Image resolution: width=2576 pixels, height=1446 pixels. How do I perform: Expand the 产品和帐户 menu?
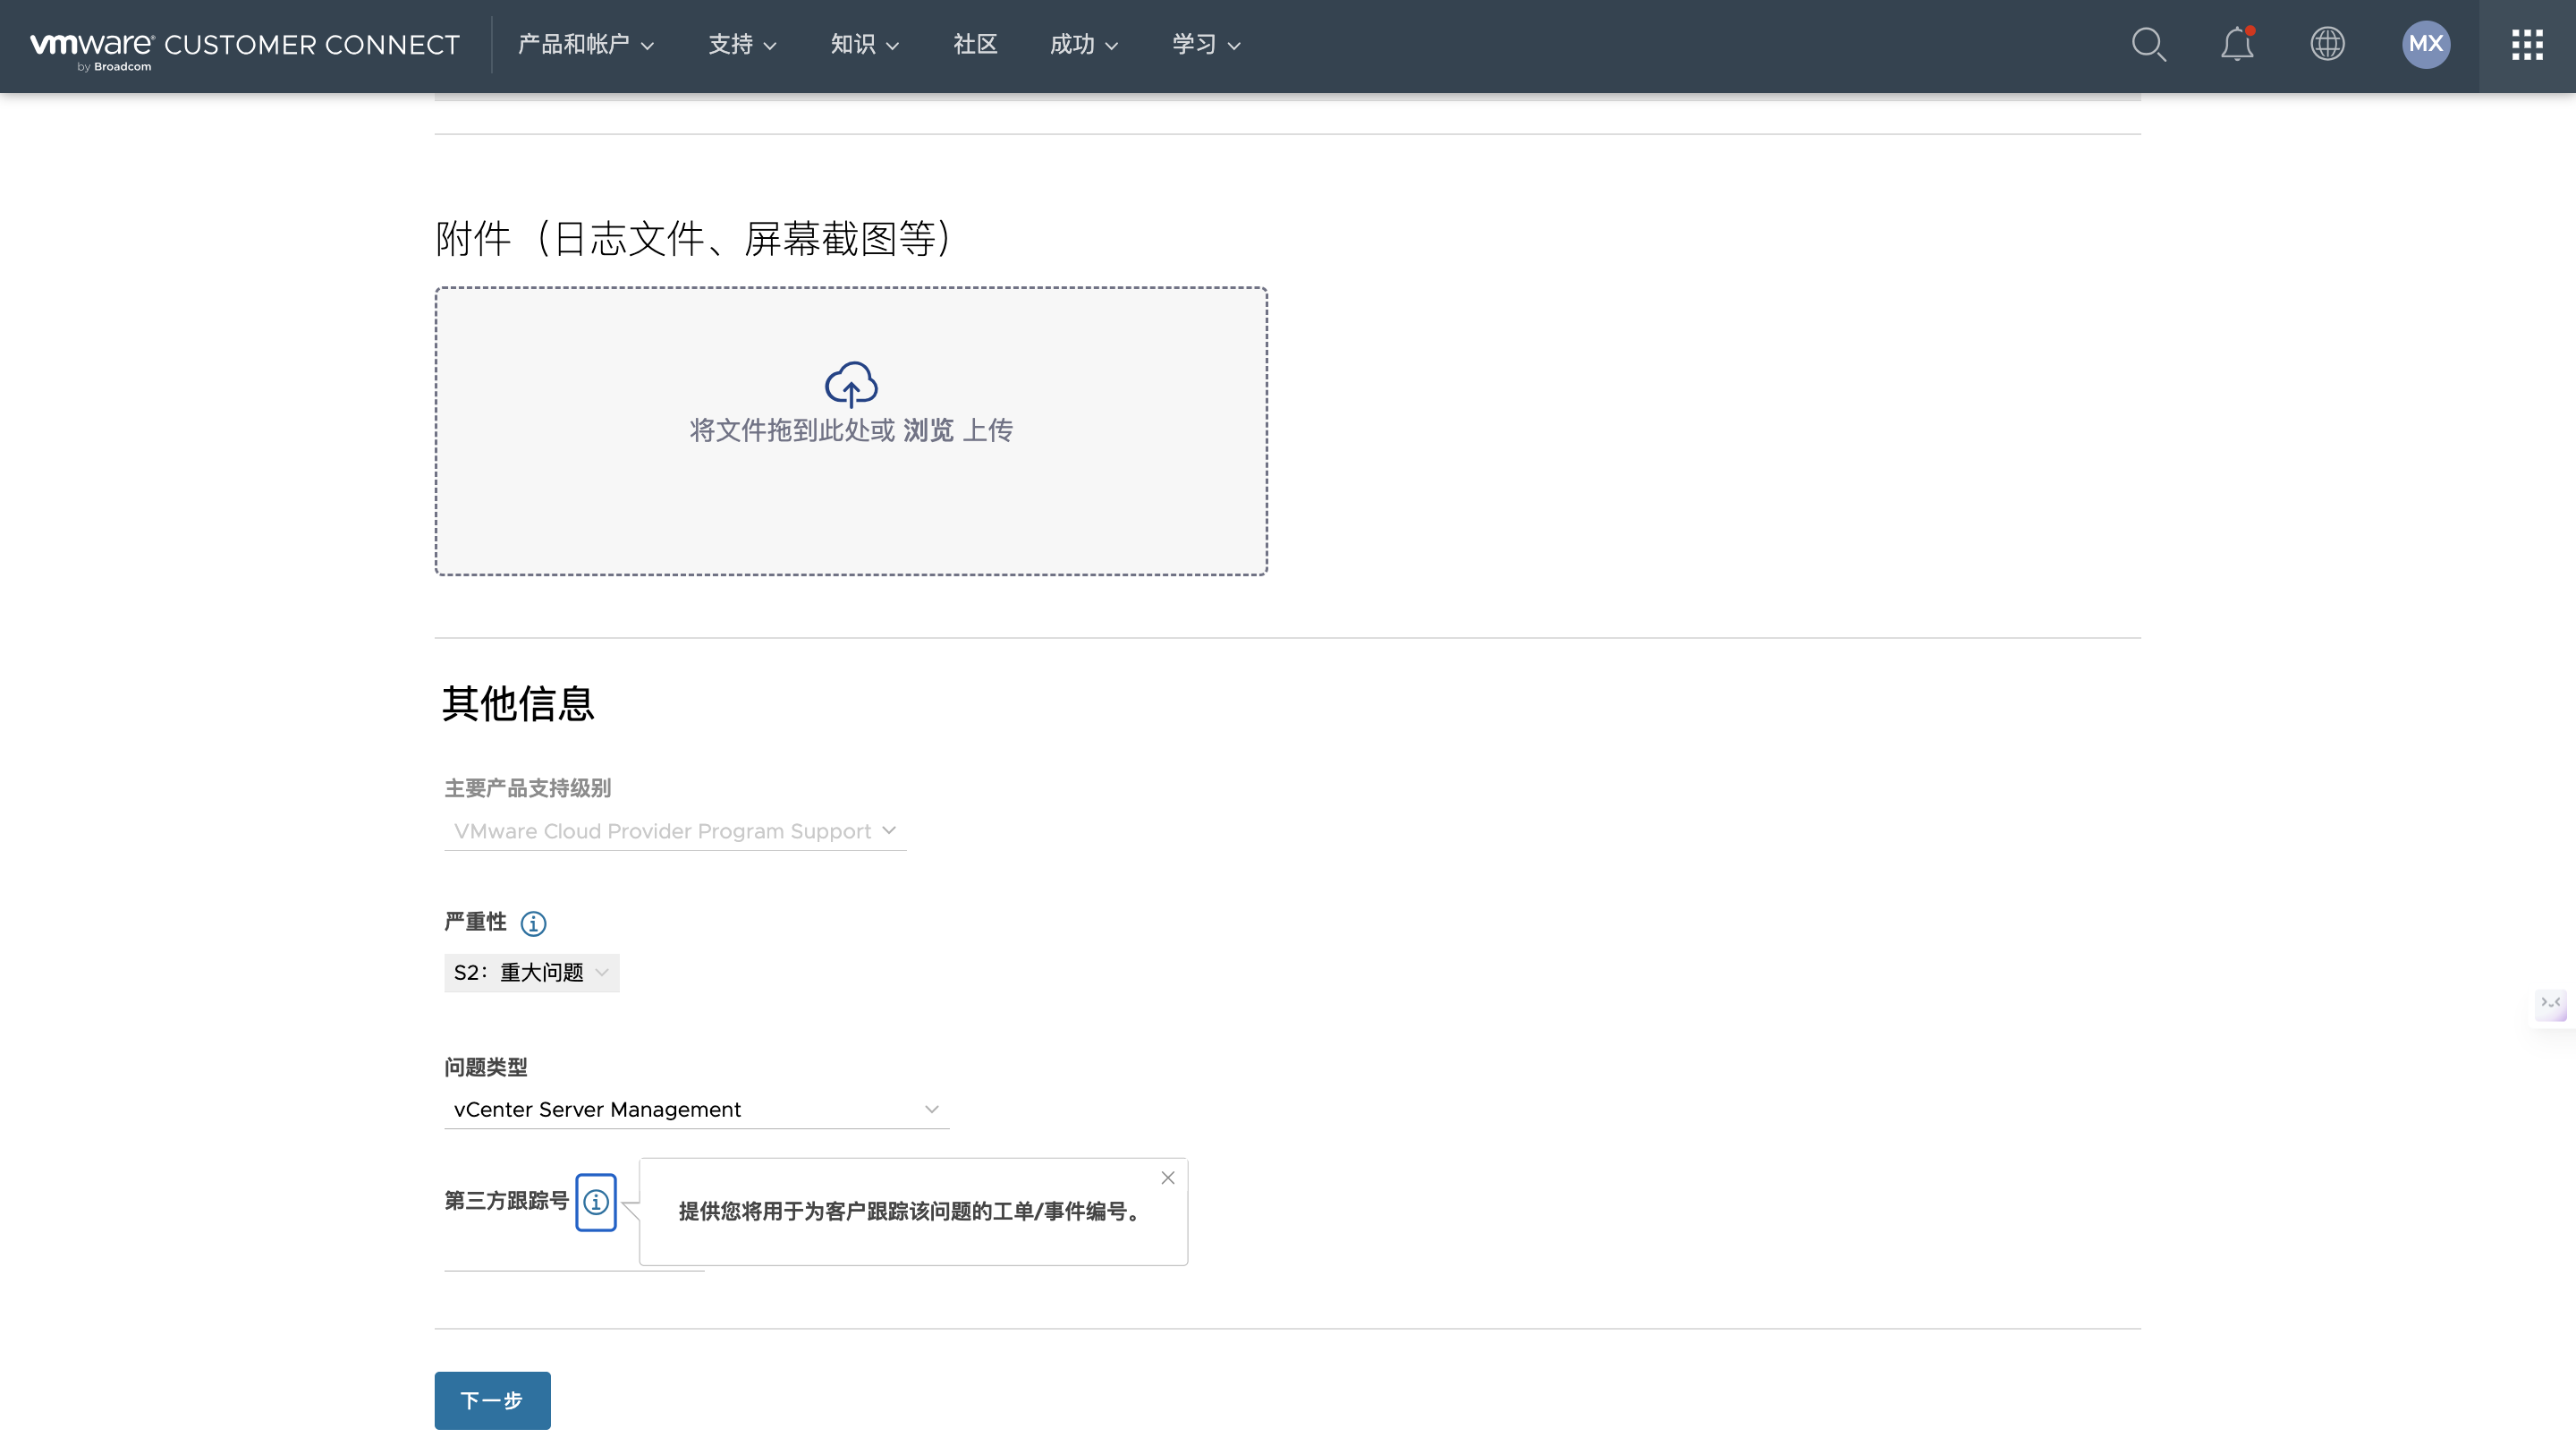pyautogui.click(x=586, y=45)
